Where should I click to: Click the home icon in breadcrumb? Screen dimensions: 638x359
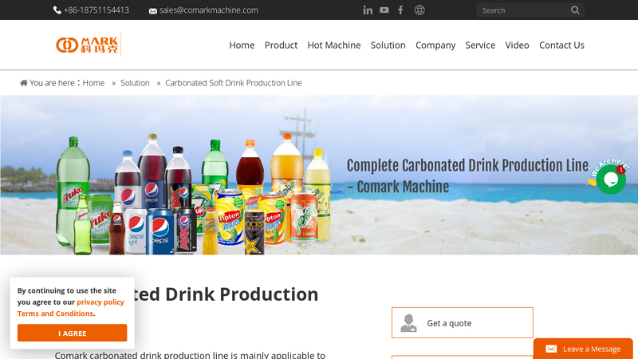(x=24, y=83)
